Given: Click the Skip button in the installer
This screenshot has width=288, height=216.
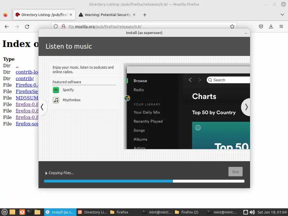Looking at the screenshot, I should tap(235, 172).
